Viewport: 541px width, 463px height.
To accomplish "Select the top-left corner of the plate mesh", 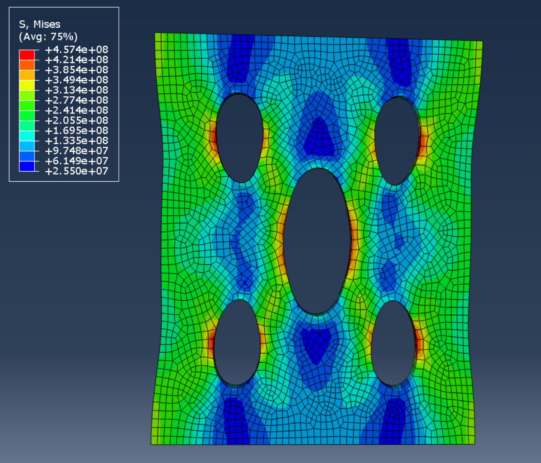I will point(156,34).
